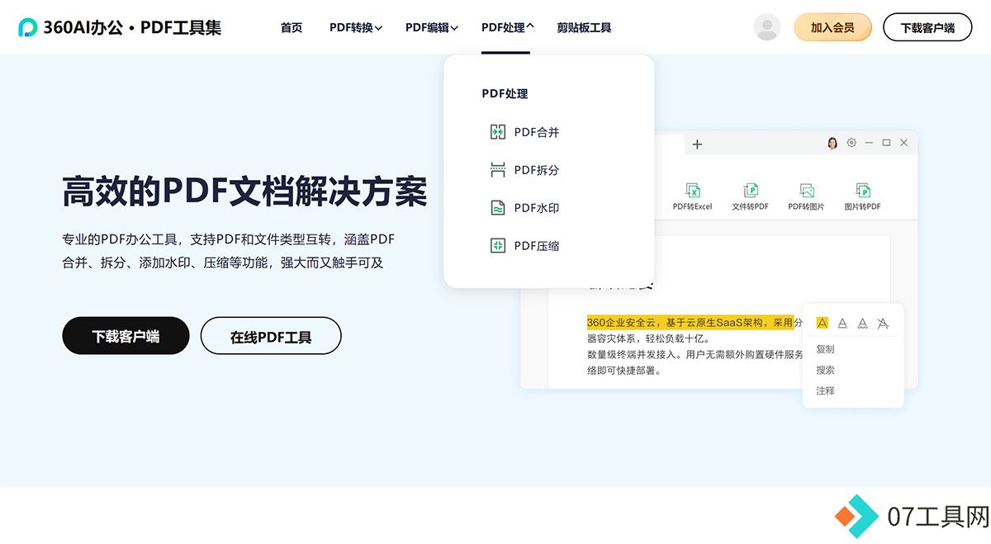Viewport: 991px width, 544px height.
Task: Close the preview window with X
Action: coord(904,143)
